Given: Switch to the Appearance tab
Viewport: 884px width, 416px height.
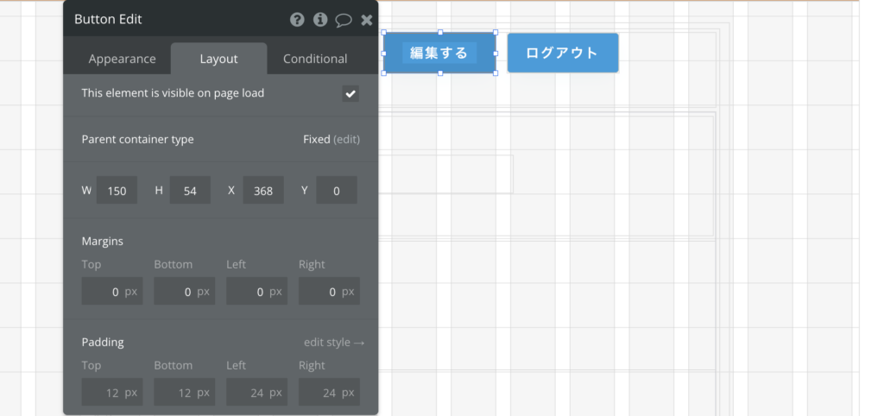Looking at the screenshot, I should (122, 59).
